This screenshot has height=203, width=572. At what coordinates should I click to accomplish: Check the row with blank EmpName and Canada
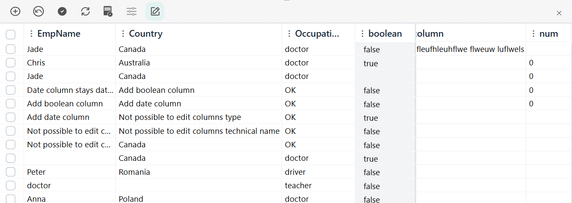point(11,158)
